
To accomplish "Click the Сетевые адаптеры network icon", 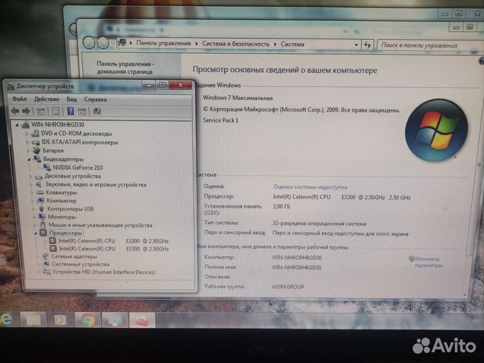I will (45, 256).
